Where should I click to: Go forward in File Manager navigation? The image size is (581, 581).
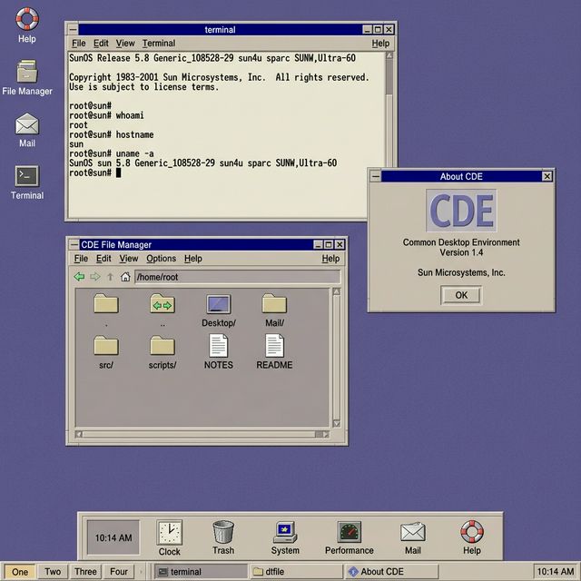point(95,276)
